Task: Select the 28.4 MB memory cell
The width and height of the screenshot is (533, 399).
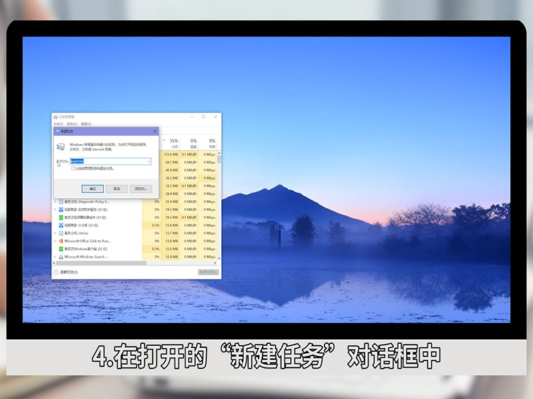Action: pos(172,194)
